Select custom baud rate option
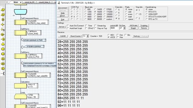 click(x=105, y=19)
